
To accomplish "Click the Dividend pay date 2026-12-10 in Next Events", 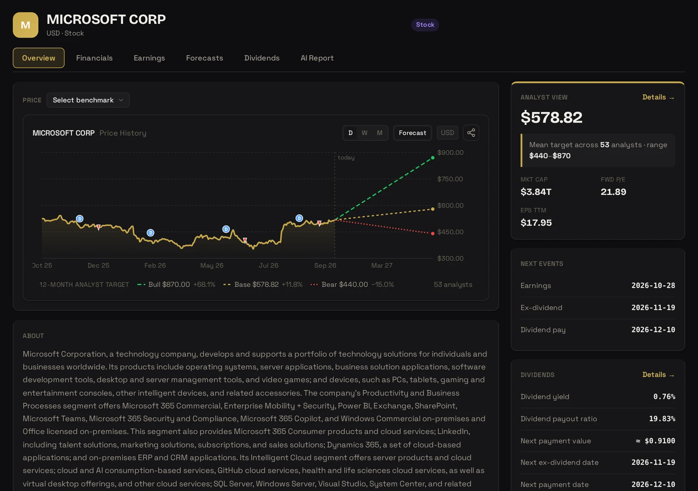I will (653, 330).
